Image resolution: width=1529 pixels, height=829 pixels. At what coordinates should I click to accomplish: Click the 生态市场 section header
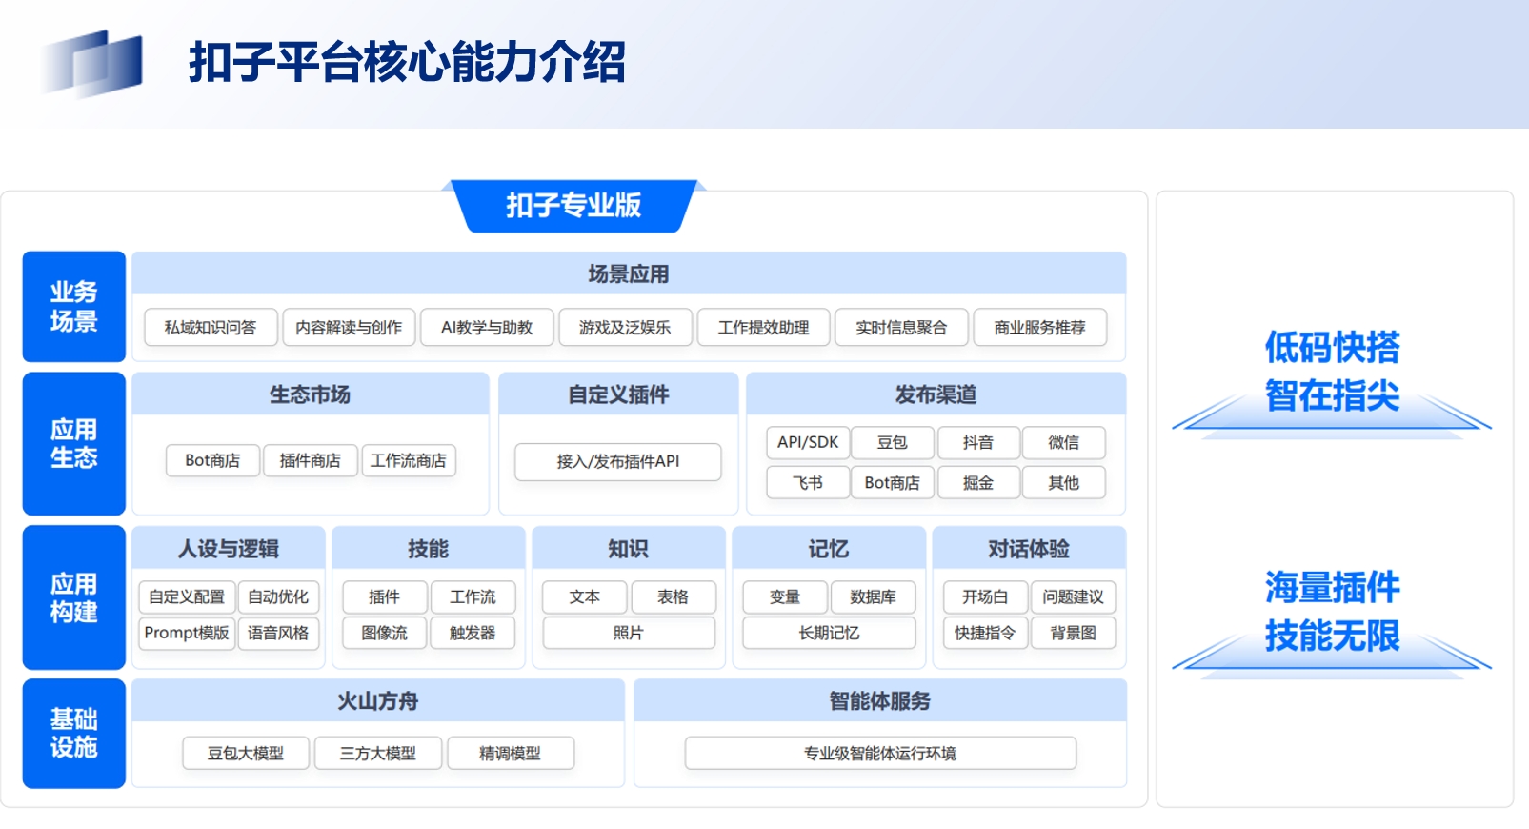(311, 394)
